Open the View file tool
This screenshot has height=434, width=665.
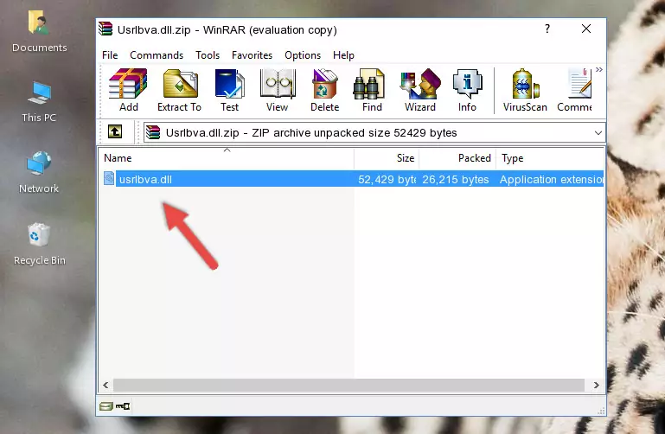[x=278, y=90]
